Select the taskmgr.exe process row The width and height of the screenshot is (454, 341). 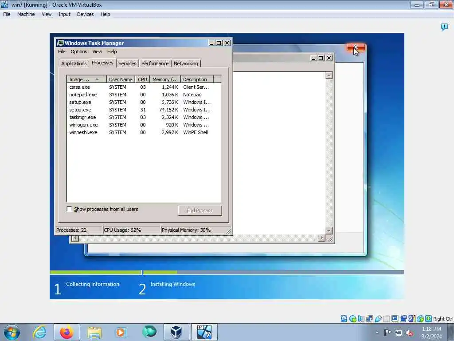tap(144, 117)
